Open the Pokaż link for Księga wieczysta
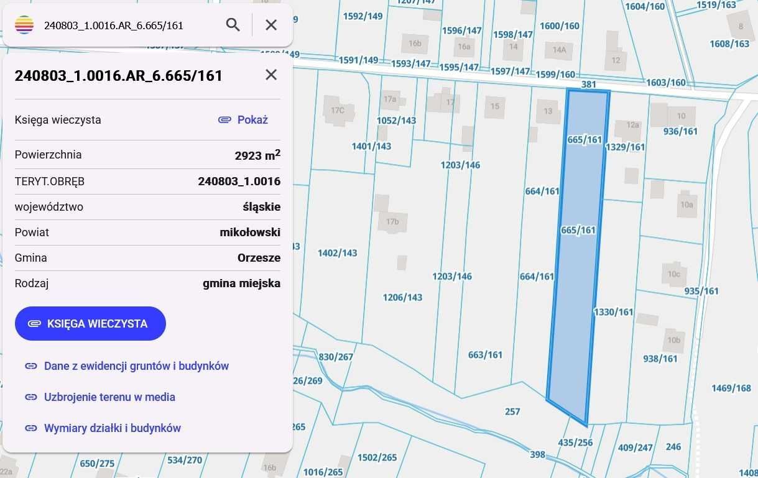This screenshot has width=758, height=478. (243, 119)
